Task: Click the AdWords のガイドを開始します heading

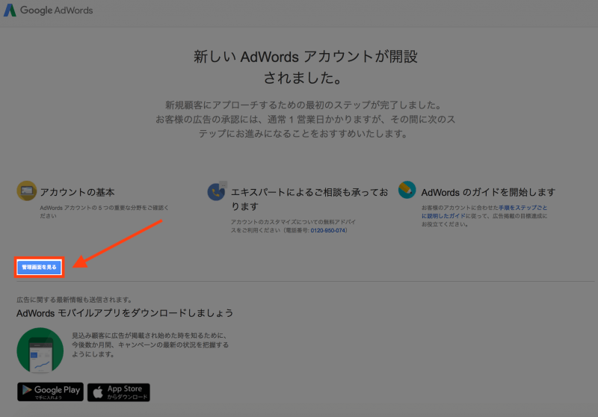Action: coord(488,192)
